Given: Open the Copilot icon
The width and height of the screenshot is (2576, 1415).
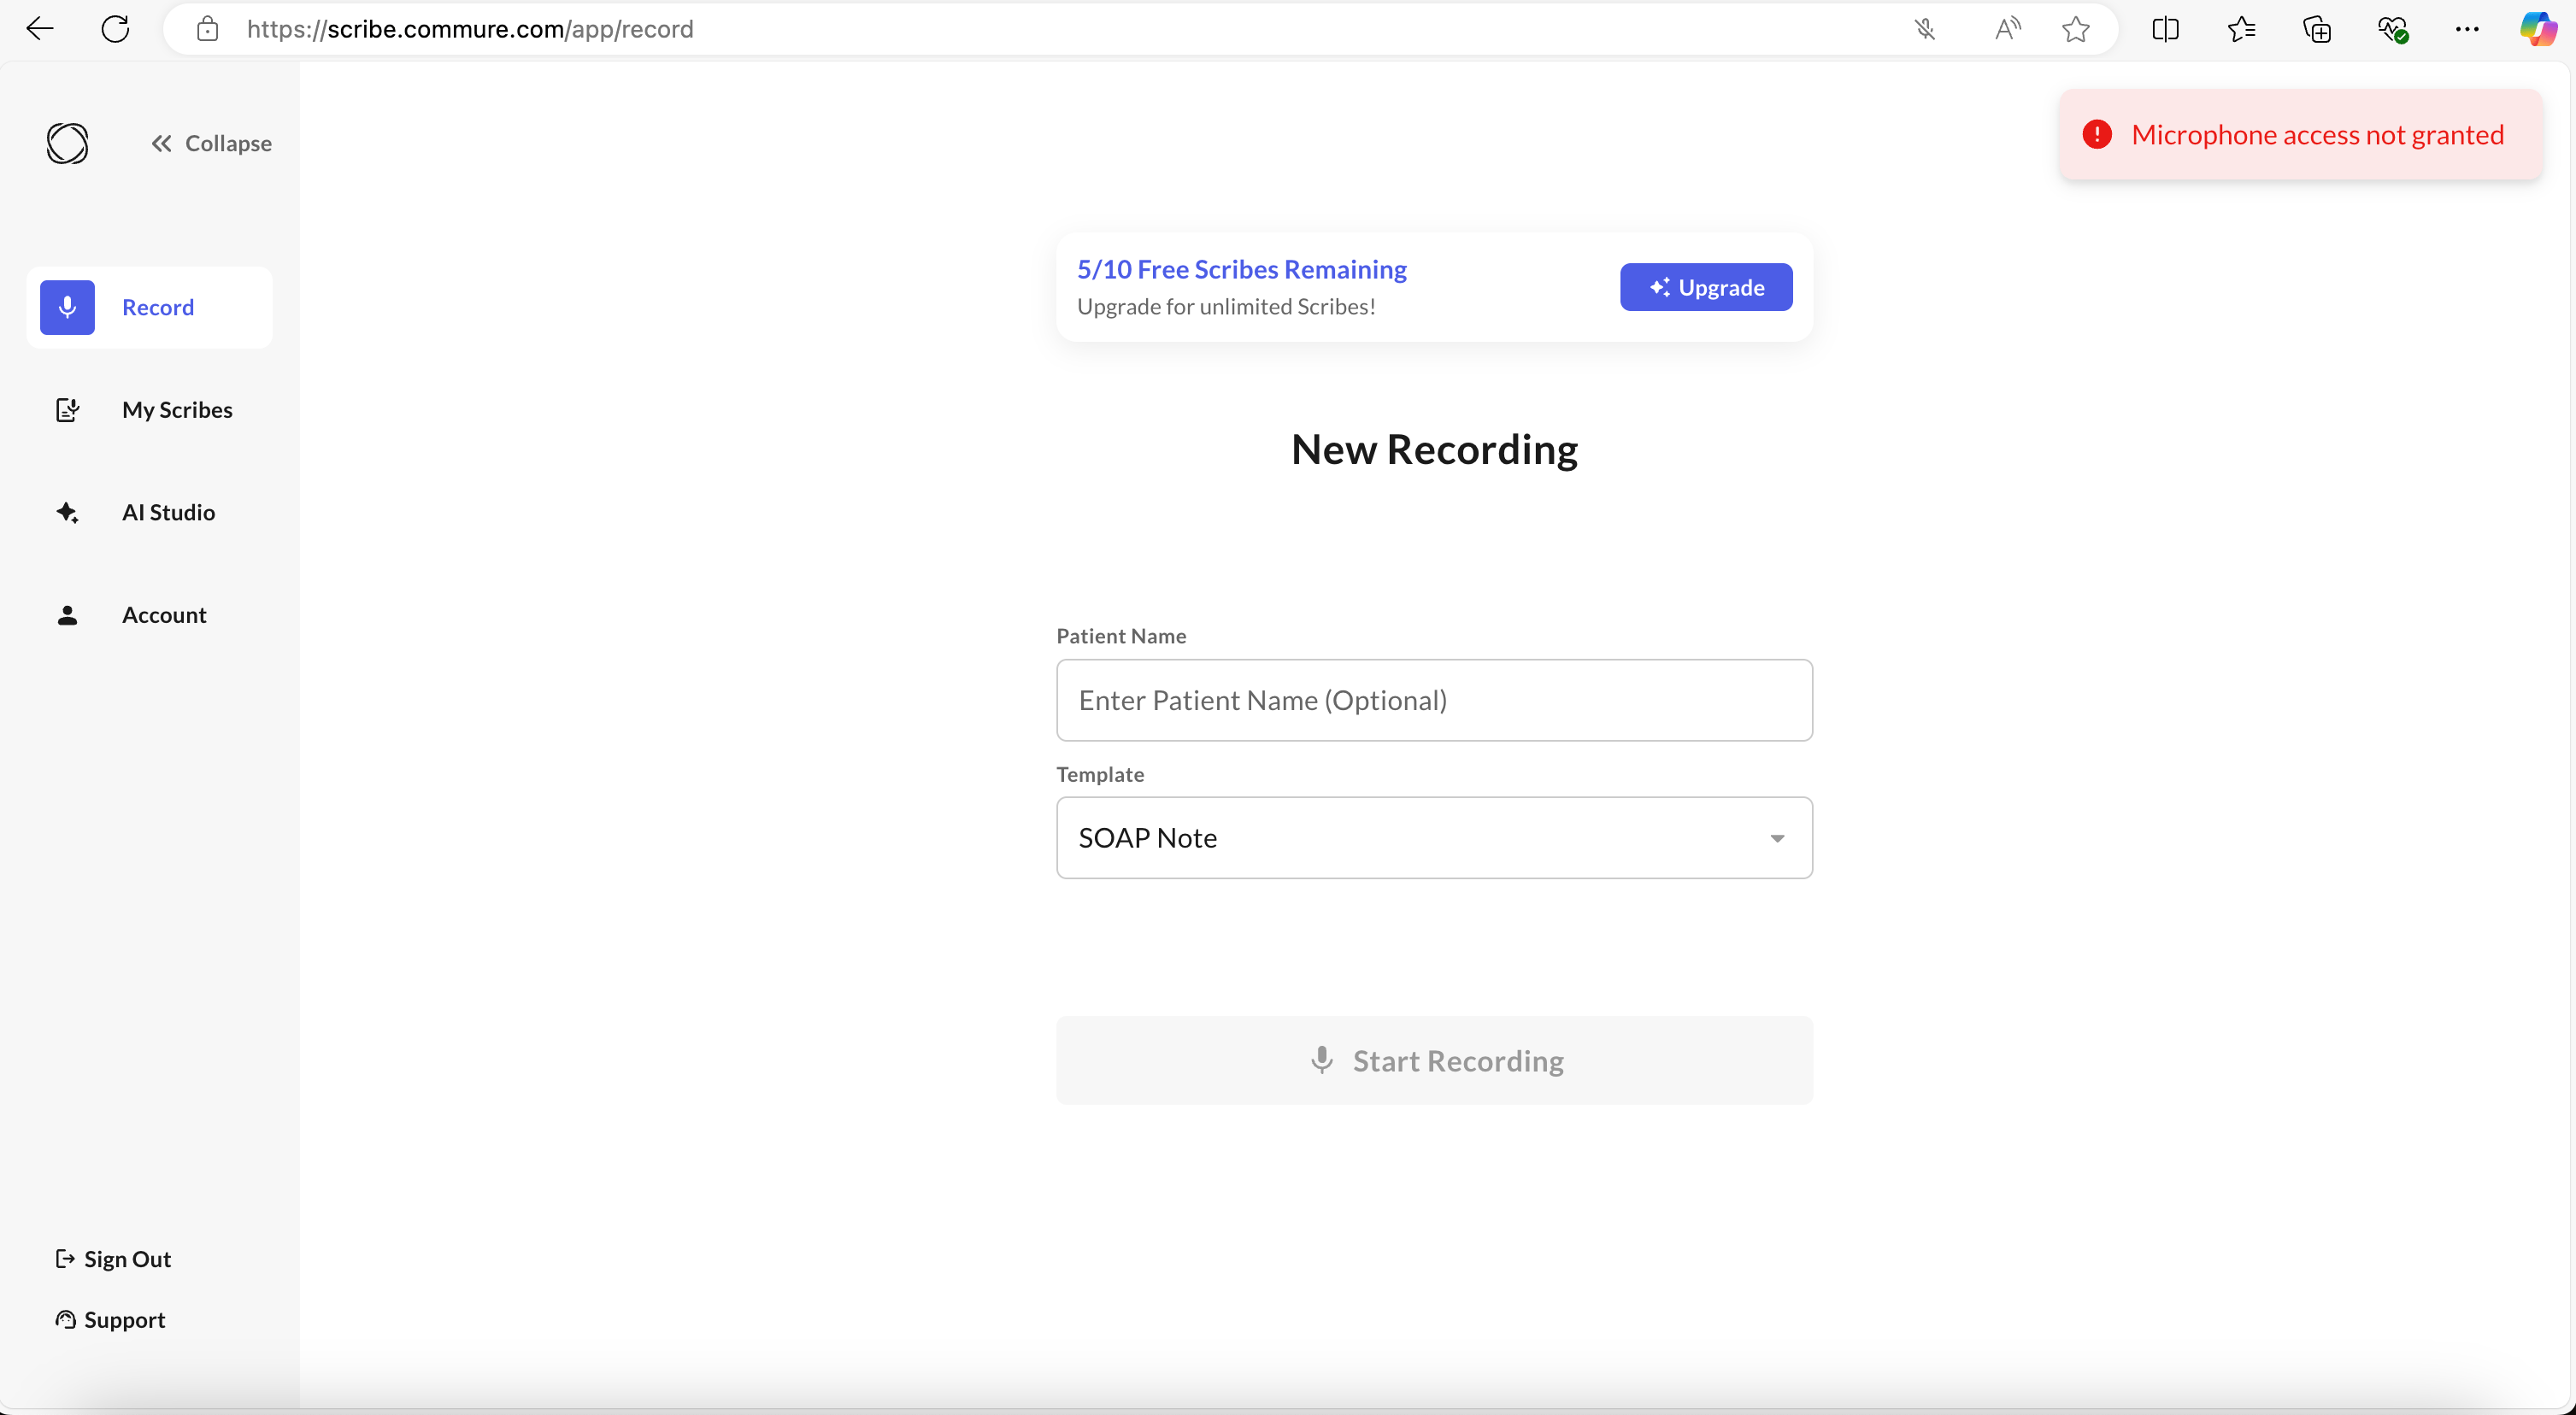Looking at the screenshot, I should point(2538,29).
